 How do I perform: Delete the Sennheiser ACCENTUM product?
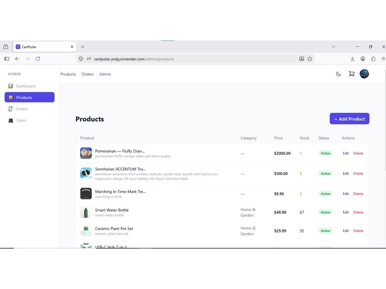click(x=358, y=173)
